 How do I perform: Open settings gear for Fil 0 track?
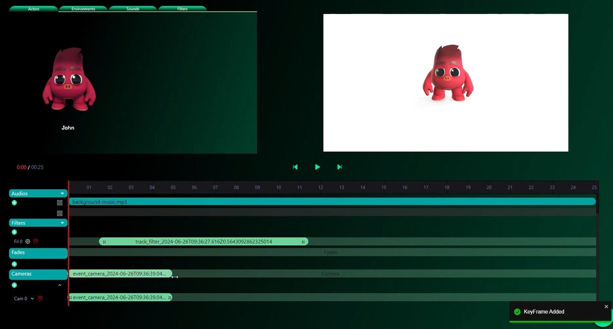[28, 241]
